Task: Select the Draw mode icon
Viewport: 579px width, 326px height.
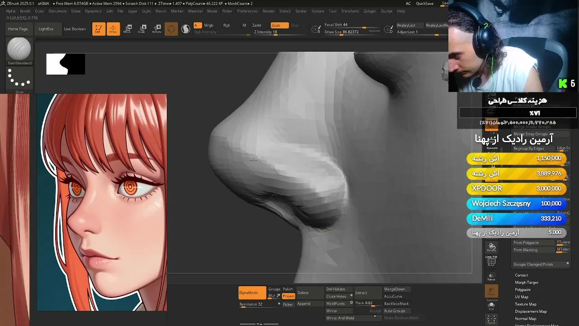Action: 113,29
